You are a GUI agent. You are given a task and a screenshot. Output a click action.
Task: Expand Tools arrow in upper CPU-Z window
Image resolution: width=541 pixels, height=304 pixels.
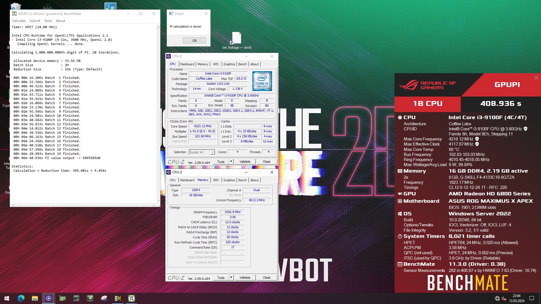(x=231, y=162)
